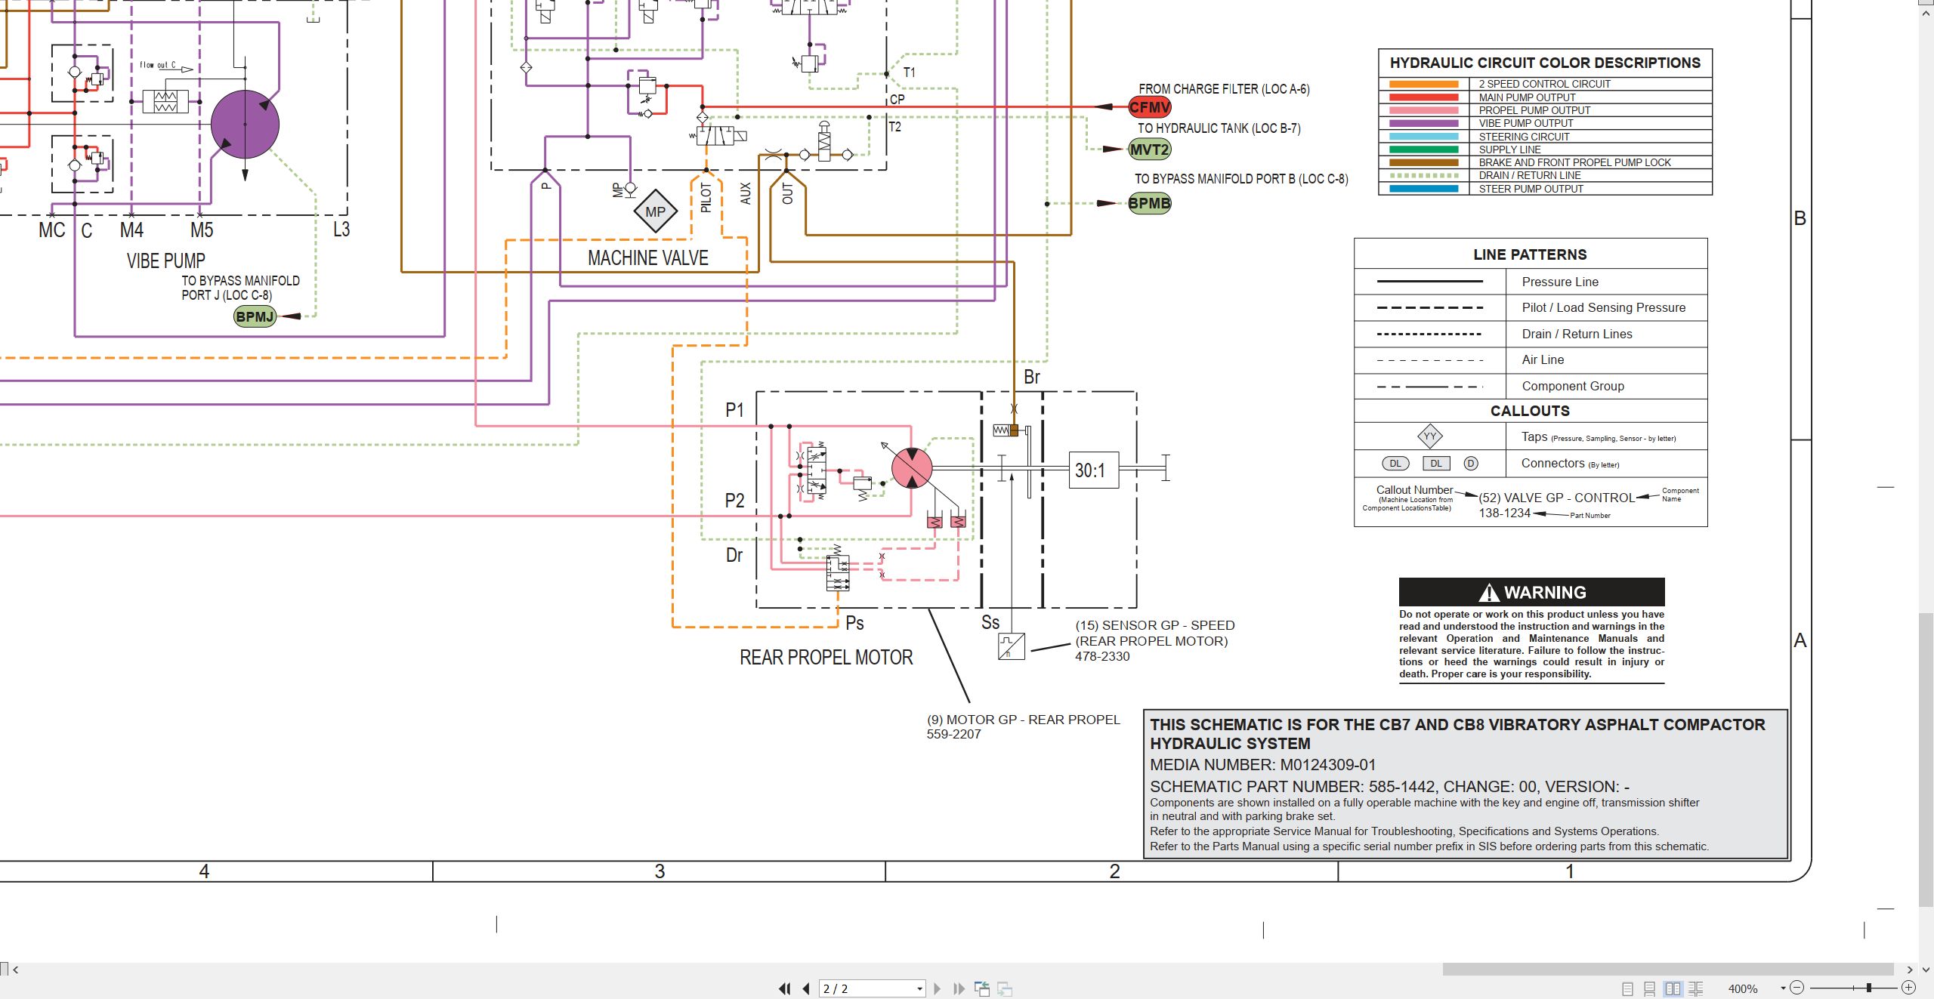1934x999 pixels.
Task: Zoom out with the minus button
Action: pos(1797,988)
